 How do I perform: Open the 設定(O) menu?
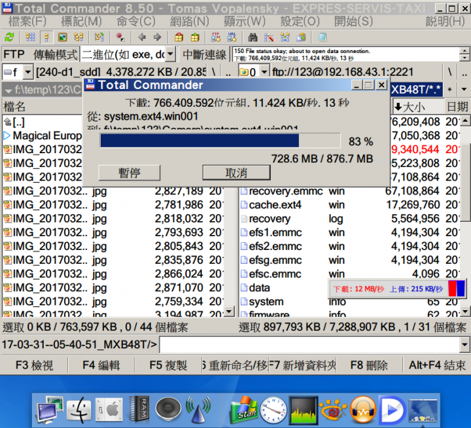pyautogui.click(x=300, y=22)
